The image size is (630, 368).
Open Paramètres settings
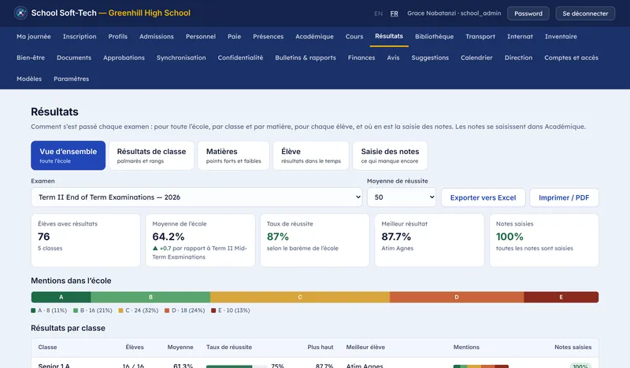[72, 79]
